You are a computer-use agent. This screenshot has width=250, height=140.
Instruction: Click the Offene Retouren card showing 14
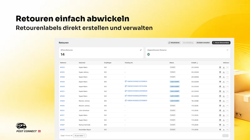click(x=101, y=53)
